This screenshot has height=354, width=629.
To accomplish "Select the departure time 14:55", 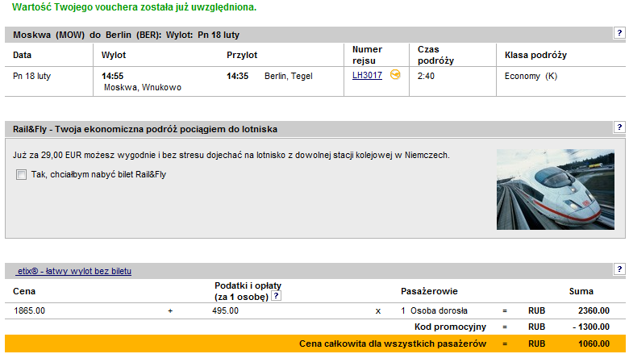I will (112, 76).
